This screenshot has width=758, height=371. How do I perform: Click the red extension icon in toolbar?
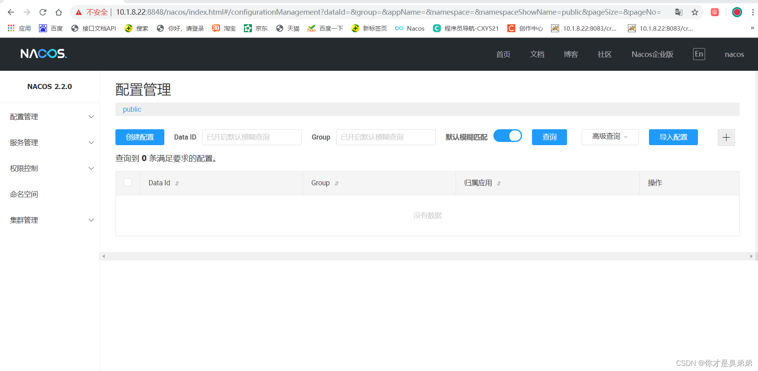(x=715, y=12)
